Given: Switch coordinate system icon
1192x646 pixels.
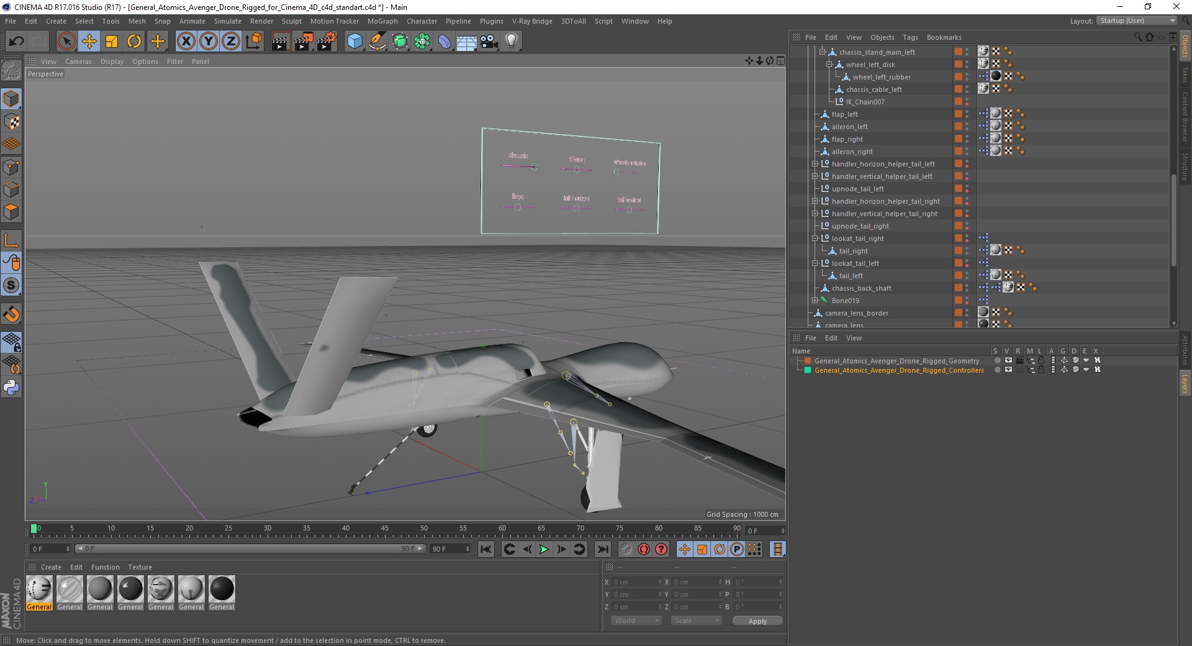Looking at the screenshot, I should click(x=253, y=42).
